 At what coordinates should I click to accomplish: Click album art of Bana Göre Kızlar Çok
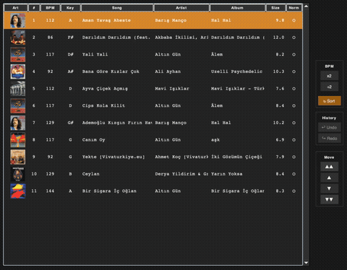tap(18, 71)
